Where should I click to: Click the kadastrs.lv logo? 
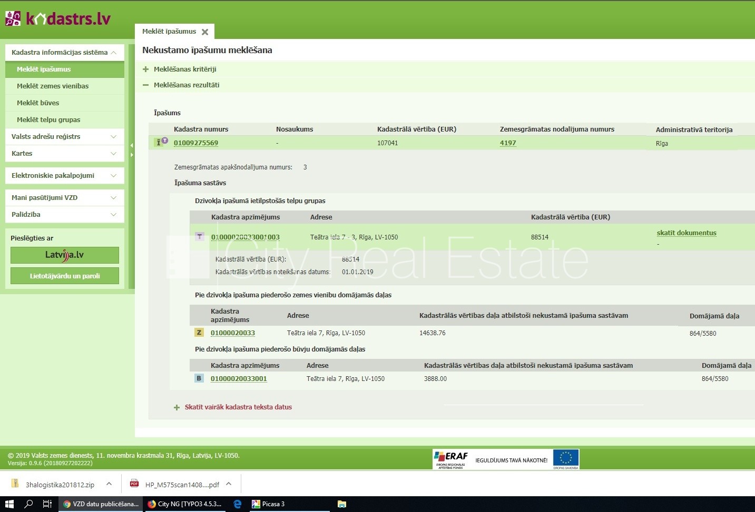click(58, 19)
